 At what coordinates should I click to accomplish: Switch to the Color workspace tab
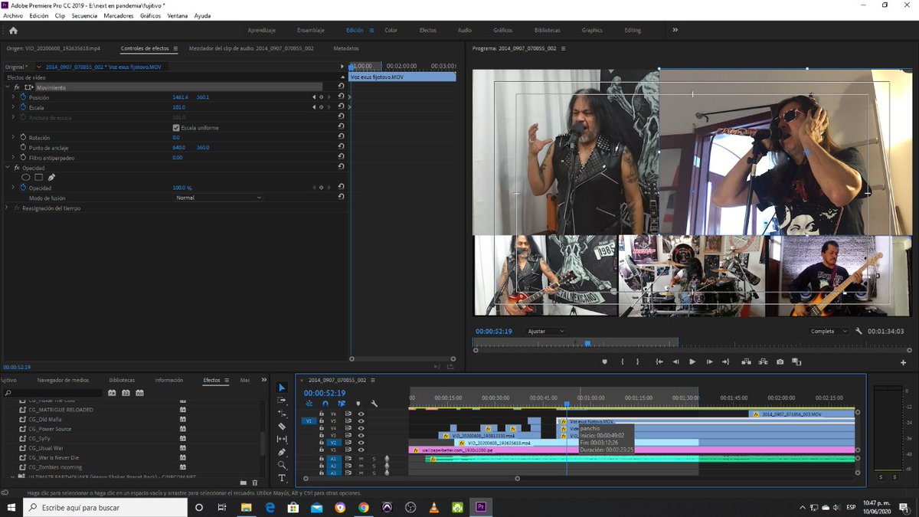point(391,31)
